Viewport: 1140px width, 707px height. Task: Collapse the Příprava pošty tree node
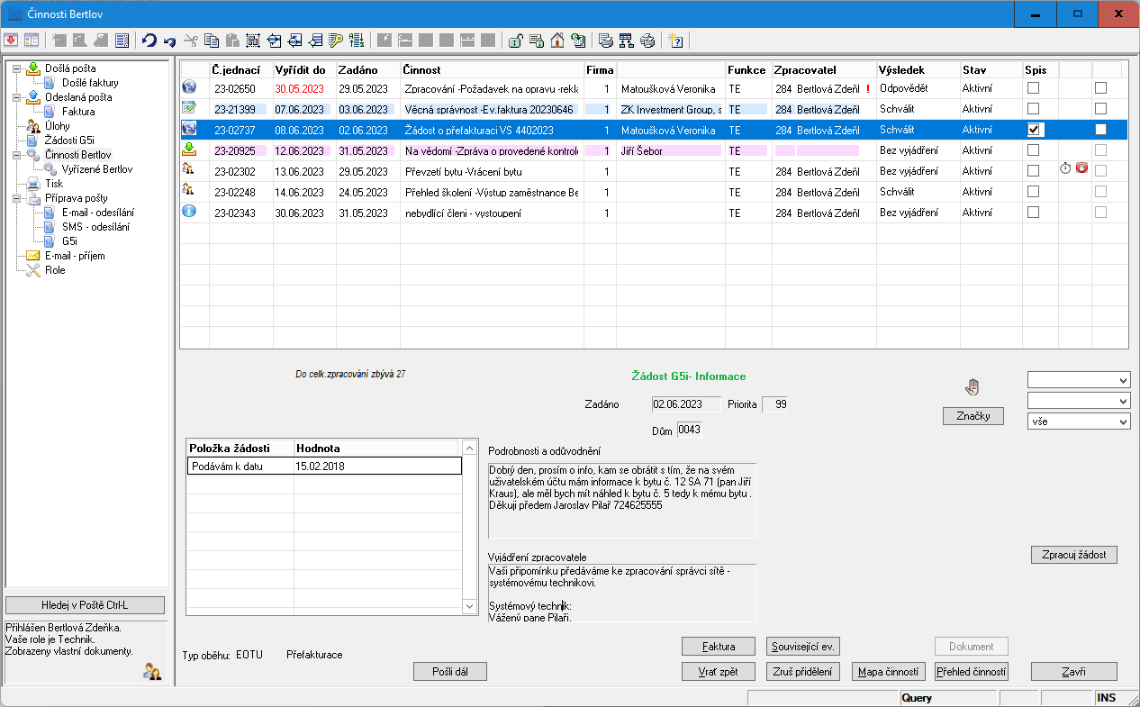click(x=17, y=198)
